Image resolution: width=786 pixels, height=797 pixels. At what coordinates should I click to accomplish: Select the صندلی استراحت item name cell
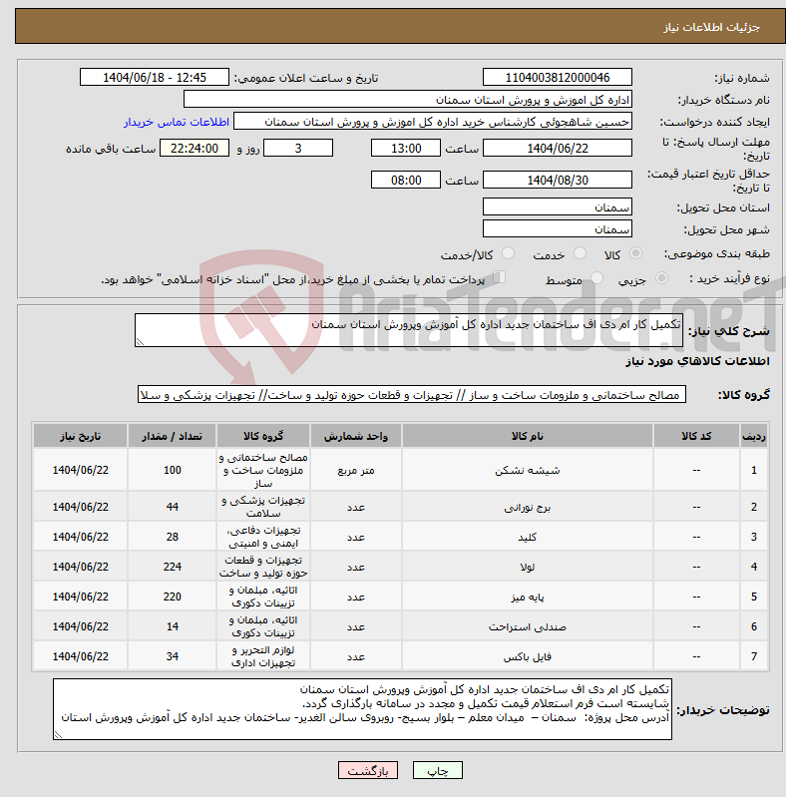(528, 626)
